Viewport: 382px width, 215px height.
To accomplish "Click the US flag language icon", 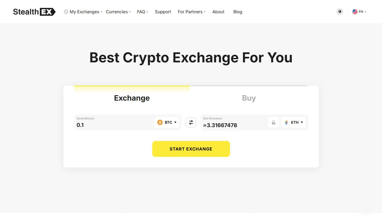I will pos(355,12).
